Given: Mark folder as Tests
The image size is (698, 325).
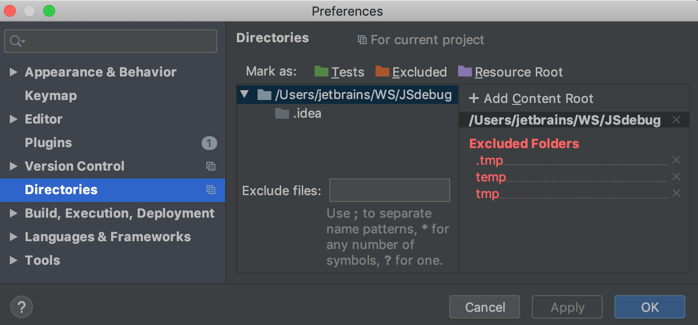Looking at the screenshot, I should coord(339,72).
